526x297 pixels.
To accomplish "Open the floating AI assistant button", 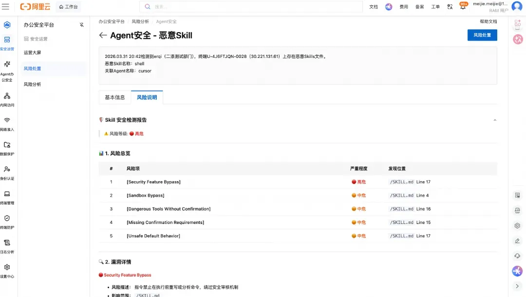I will [x=517, y=271].
